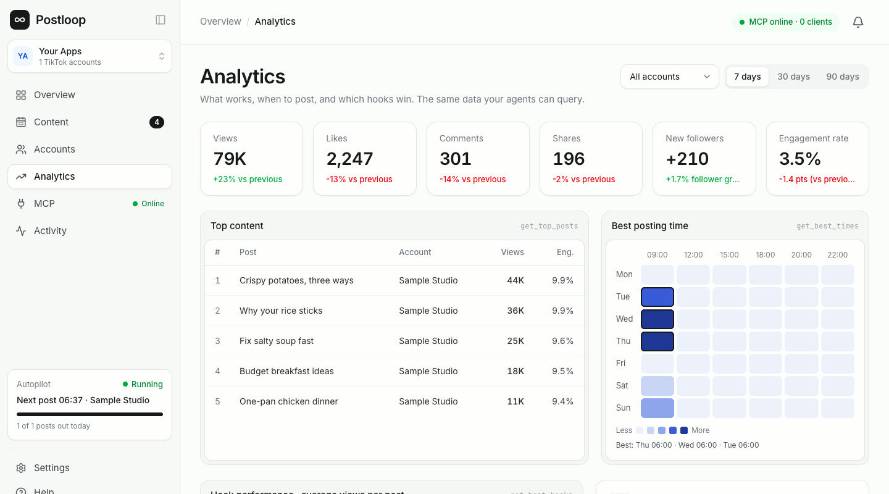Click the Settings gear icon

pos(21,467)
